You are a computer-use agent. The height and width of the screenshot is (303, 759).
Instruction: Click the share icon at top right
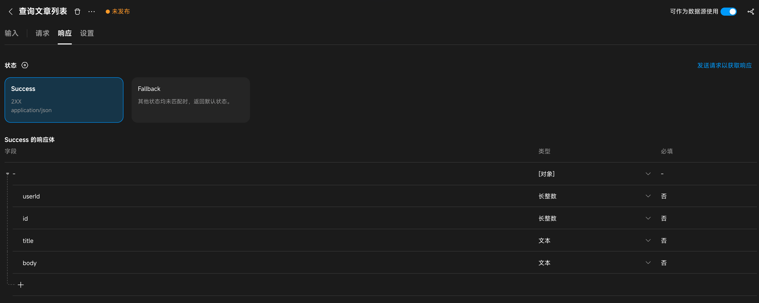751,11
